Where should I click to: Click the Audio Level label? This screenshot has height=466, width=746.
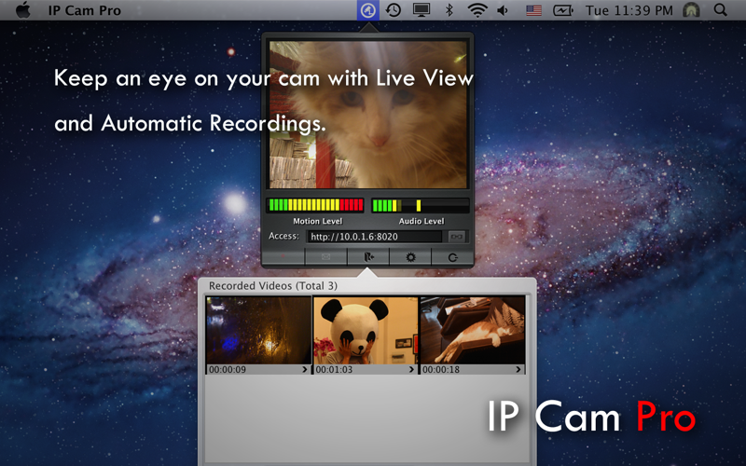(421, 221)
